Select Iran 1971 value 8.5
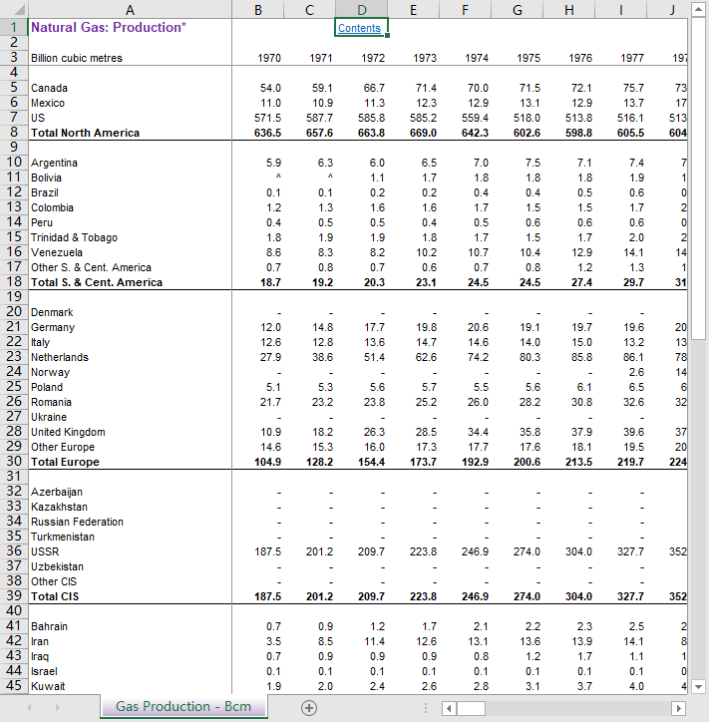 [325, 642]
